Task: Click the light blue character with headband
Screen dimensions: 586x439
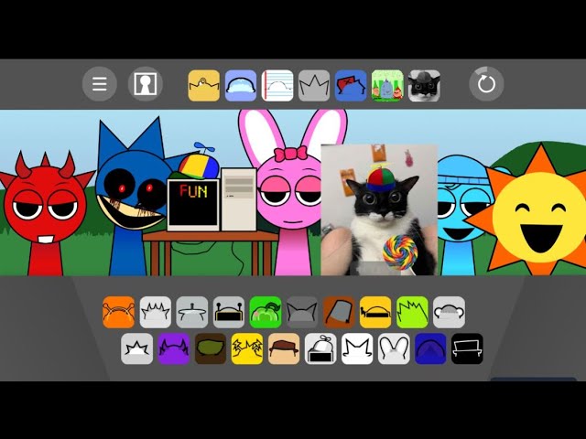Action: pyautogui.click(x=457, y=217)
